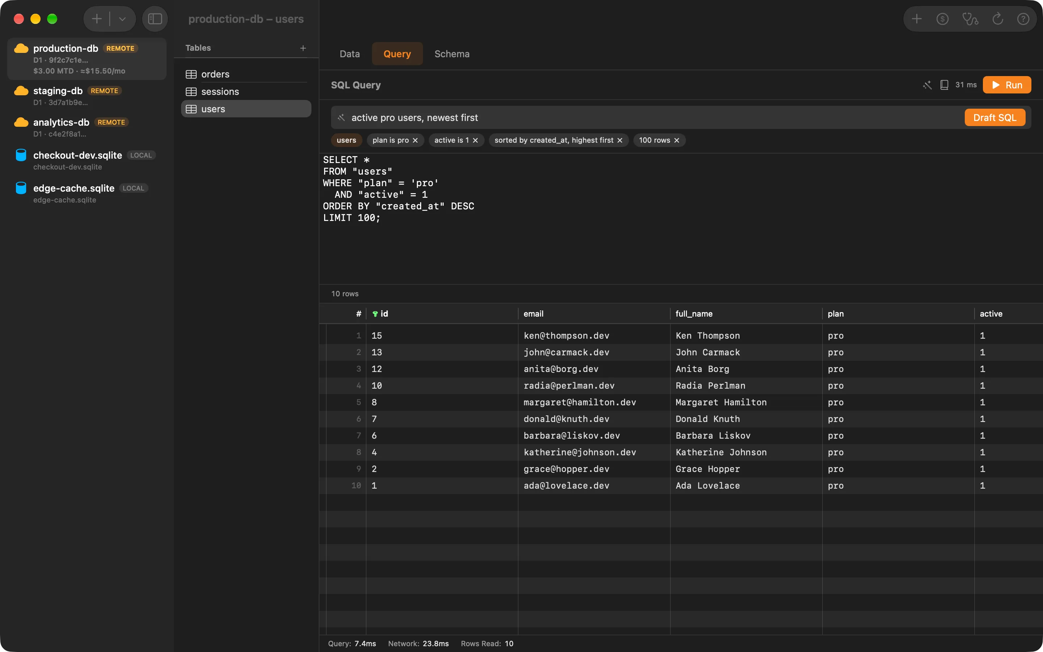Viewport: 1043px width, 652px height.
Task: Click the stethoscope diagnostics icon
Action: (x=970, y=19)
